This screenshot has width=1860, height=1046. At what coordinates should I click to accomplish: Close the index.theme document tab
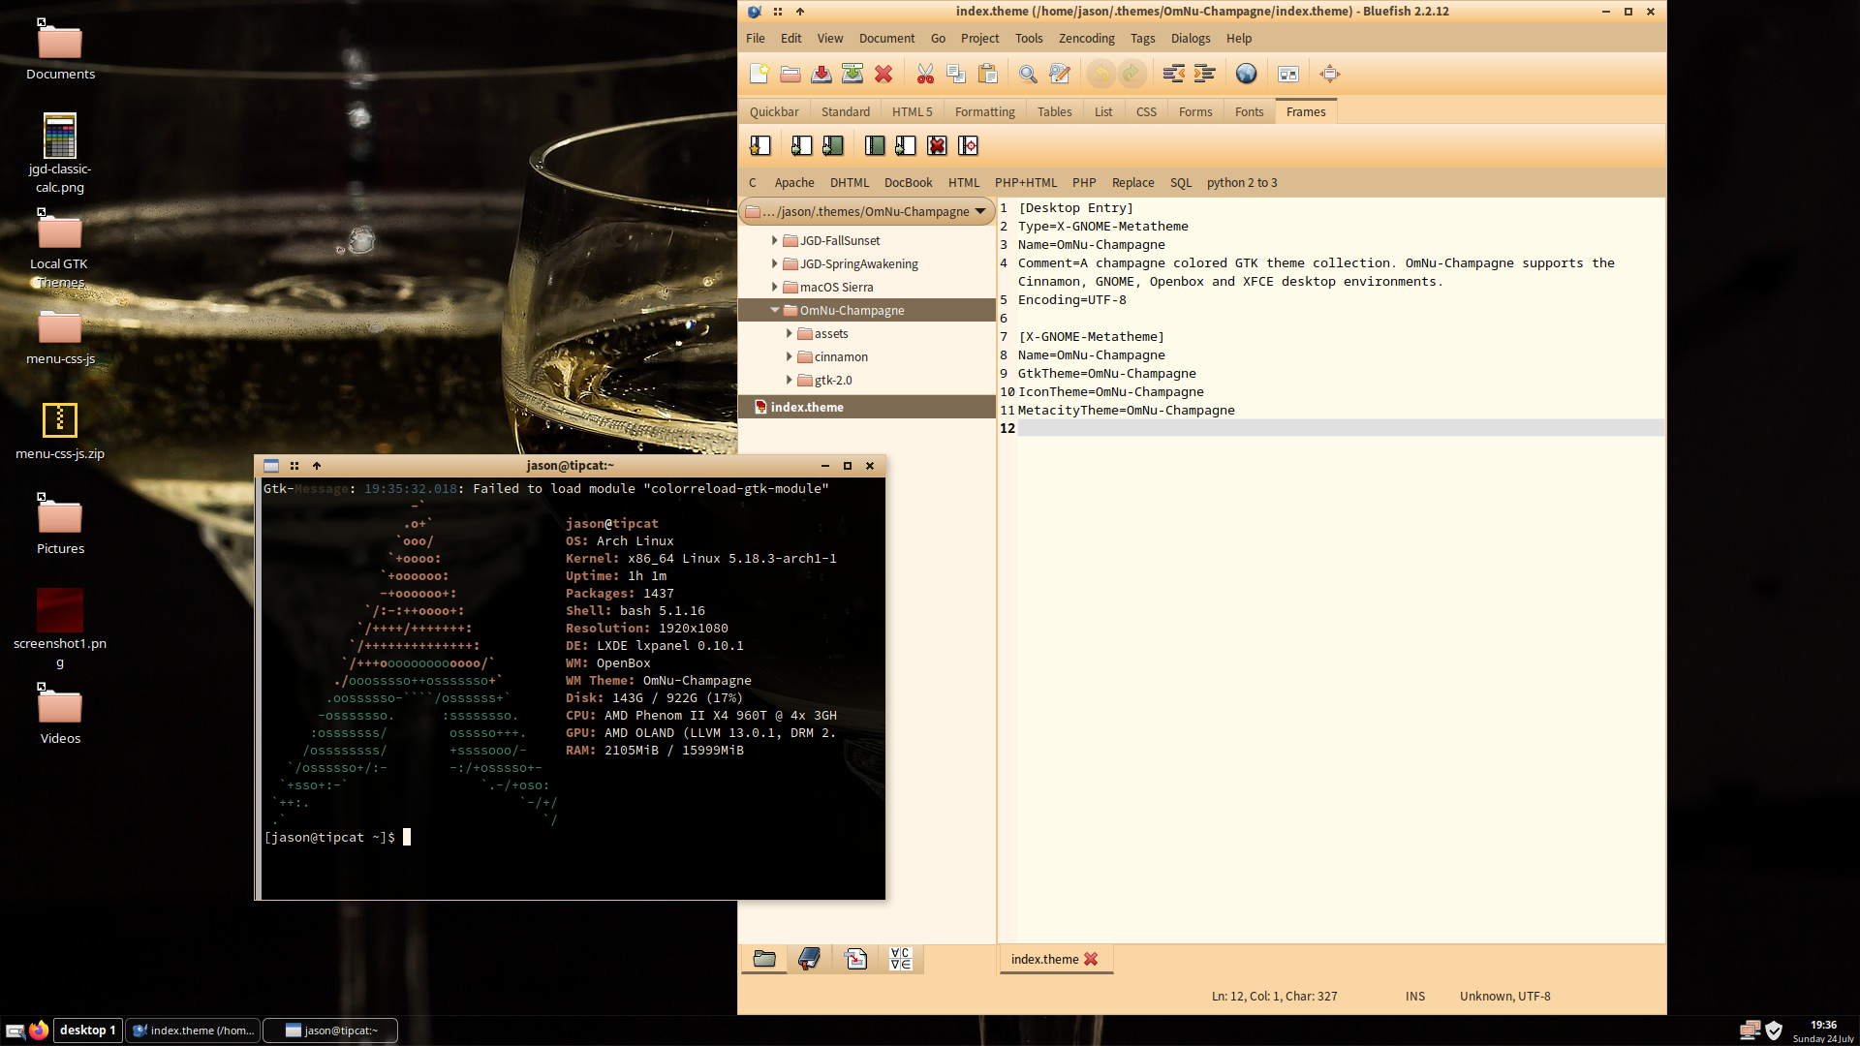click(1091, 959)
